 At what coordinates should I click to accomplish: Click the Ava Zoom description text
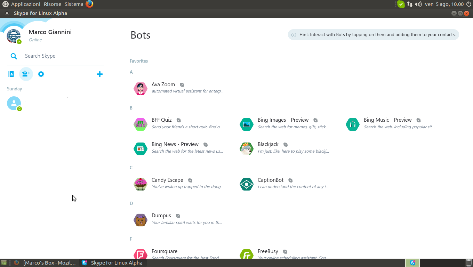point(187,91)
